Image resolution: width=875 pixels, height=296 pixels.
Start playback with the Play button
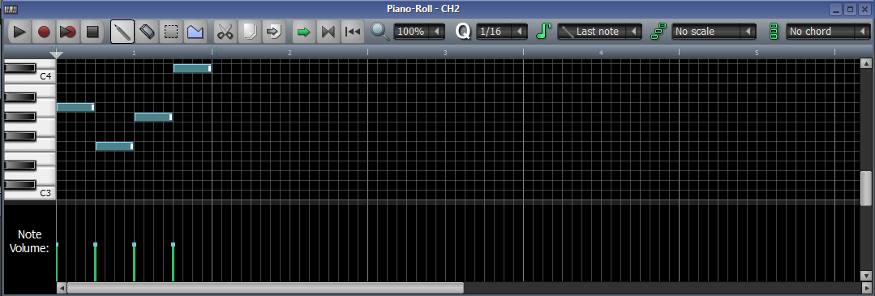[x=20, y=32]
